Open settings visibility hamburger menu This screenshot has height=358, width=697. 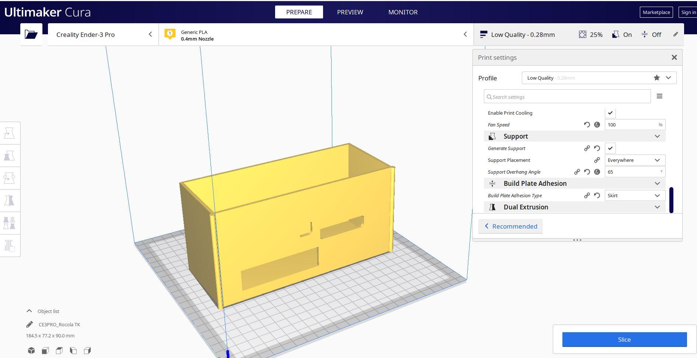(x=660, y=96)
